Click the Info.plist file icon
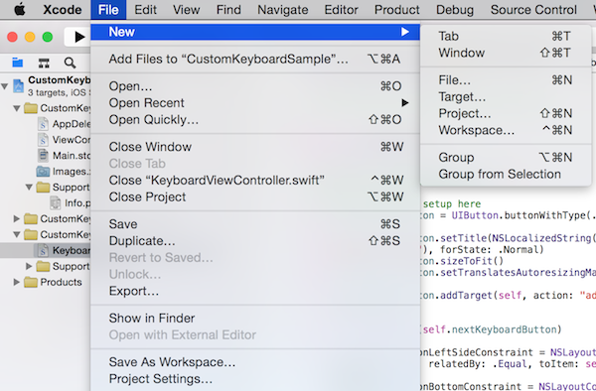Viewport: 596px width, 391px height. (x=55, y=202)
